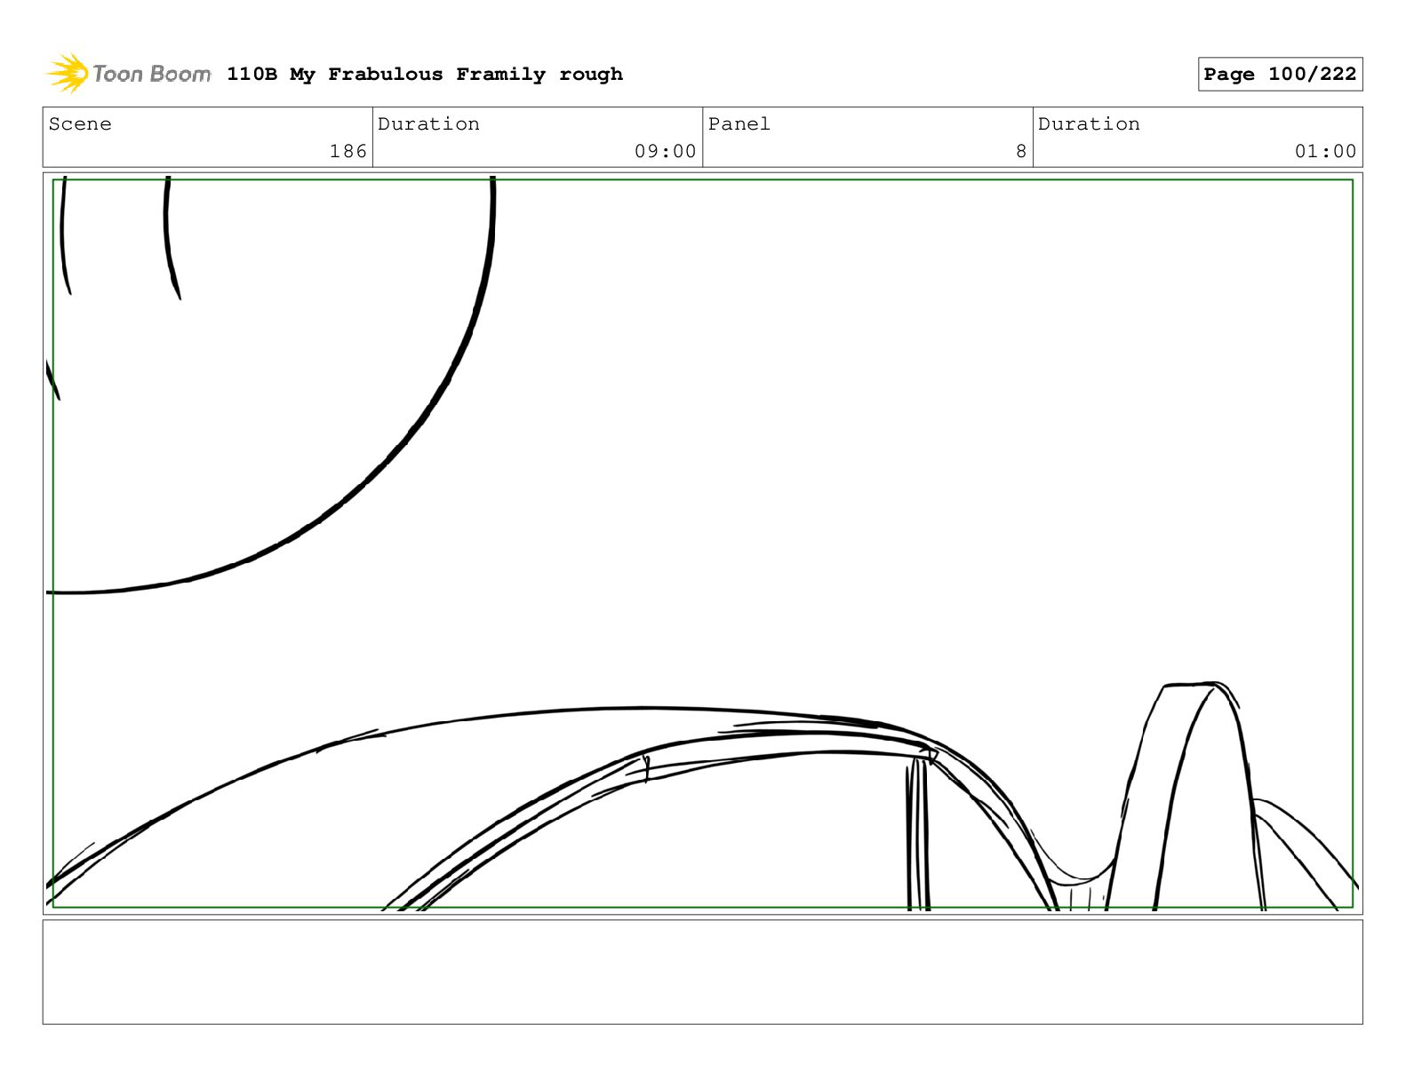The width and height of the screenshot is (1406, 1088).
Task: Select the panel duration value '01:00'
Action: [x=1325, y=152]
